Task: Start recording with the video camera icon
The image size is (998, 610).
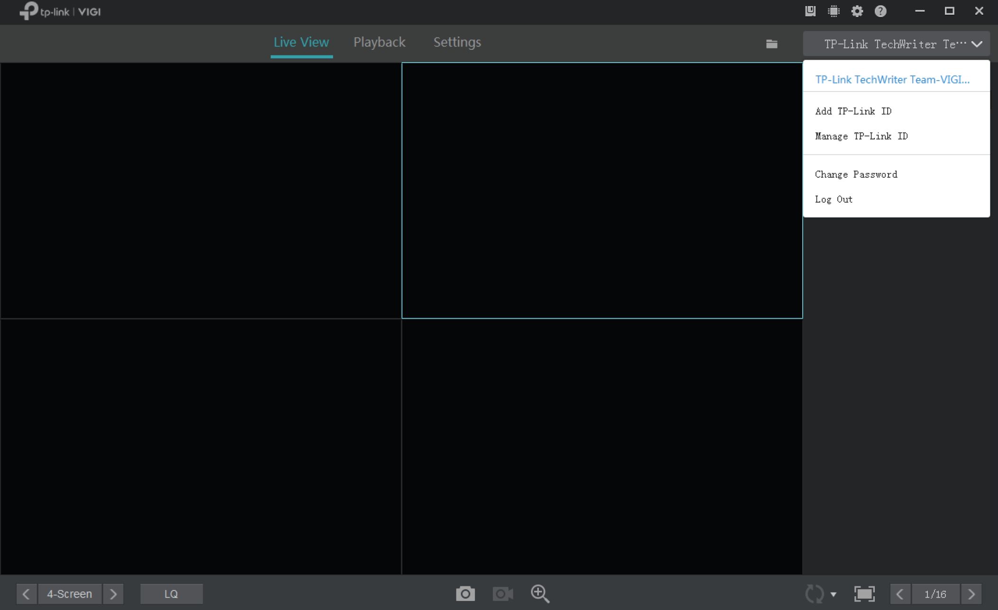Action: pos(502,593)
